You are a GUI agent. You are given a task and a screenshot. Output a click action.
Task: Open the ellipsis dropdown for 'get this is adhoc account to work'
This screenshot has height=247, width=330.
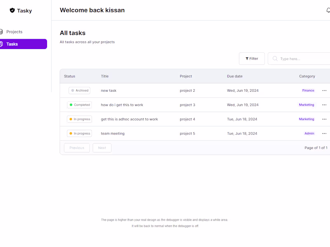click(324, 119)
